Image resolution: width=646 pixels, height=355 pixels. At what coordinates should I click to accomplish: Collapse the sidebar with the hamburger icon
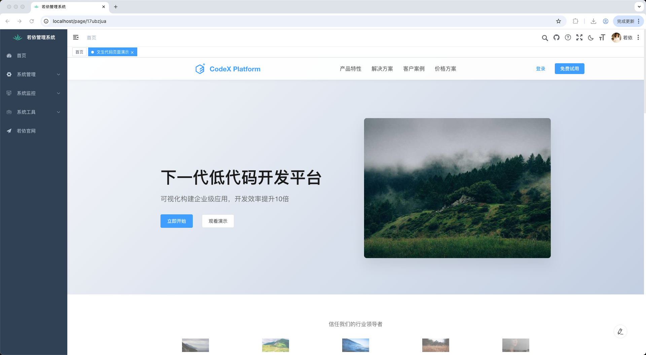[76, 37]
